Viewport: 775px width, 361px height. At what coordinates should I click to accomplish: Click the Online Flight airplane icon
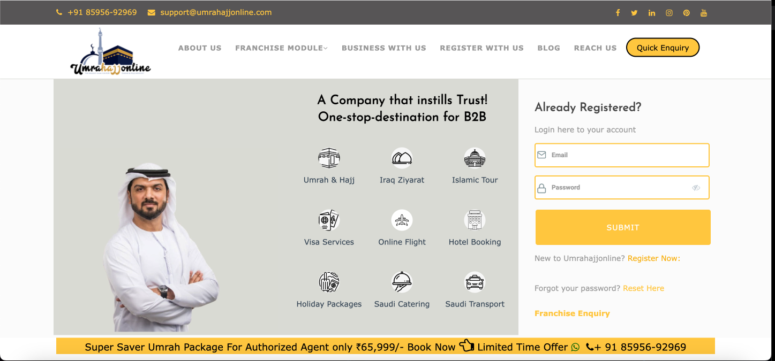coord(402,220)
